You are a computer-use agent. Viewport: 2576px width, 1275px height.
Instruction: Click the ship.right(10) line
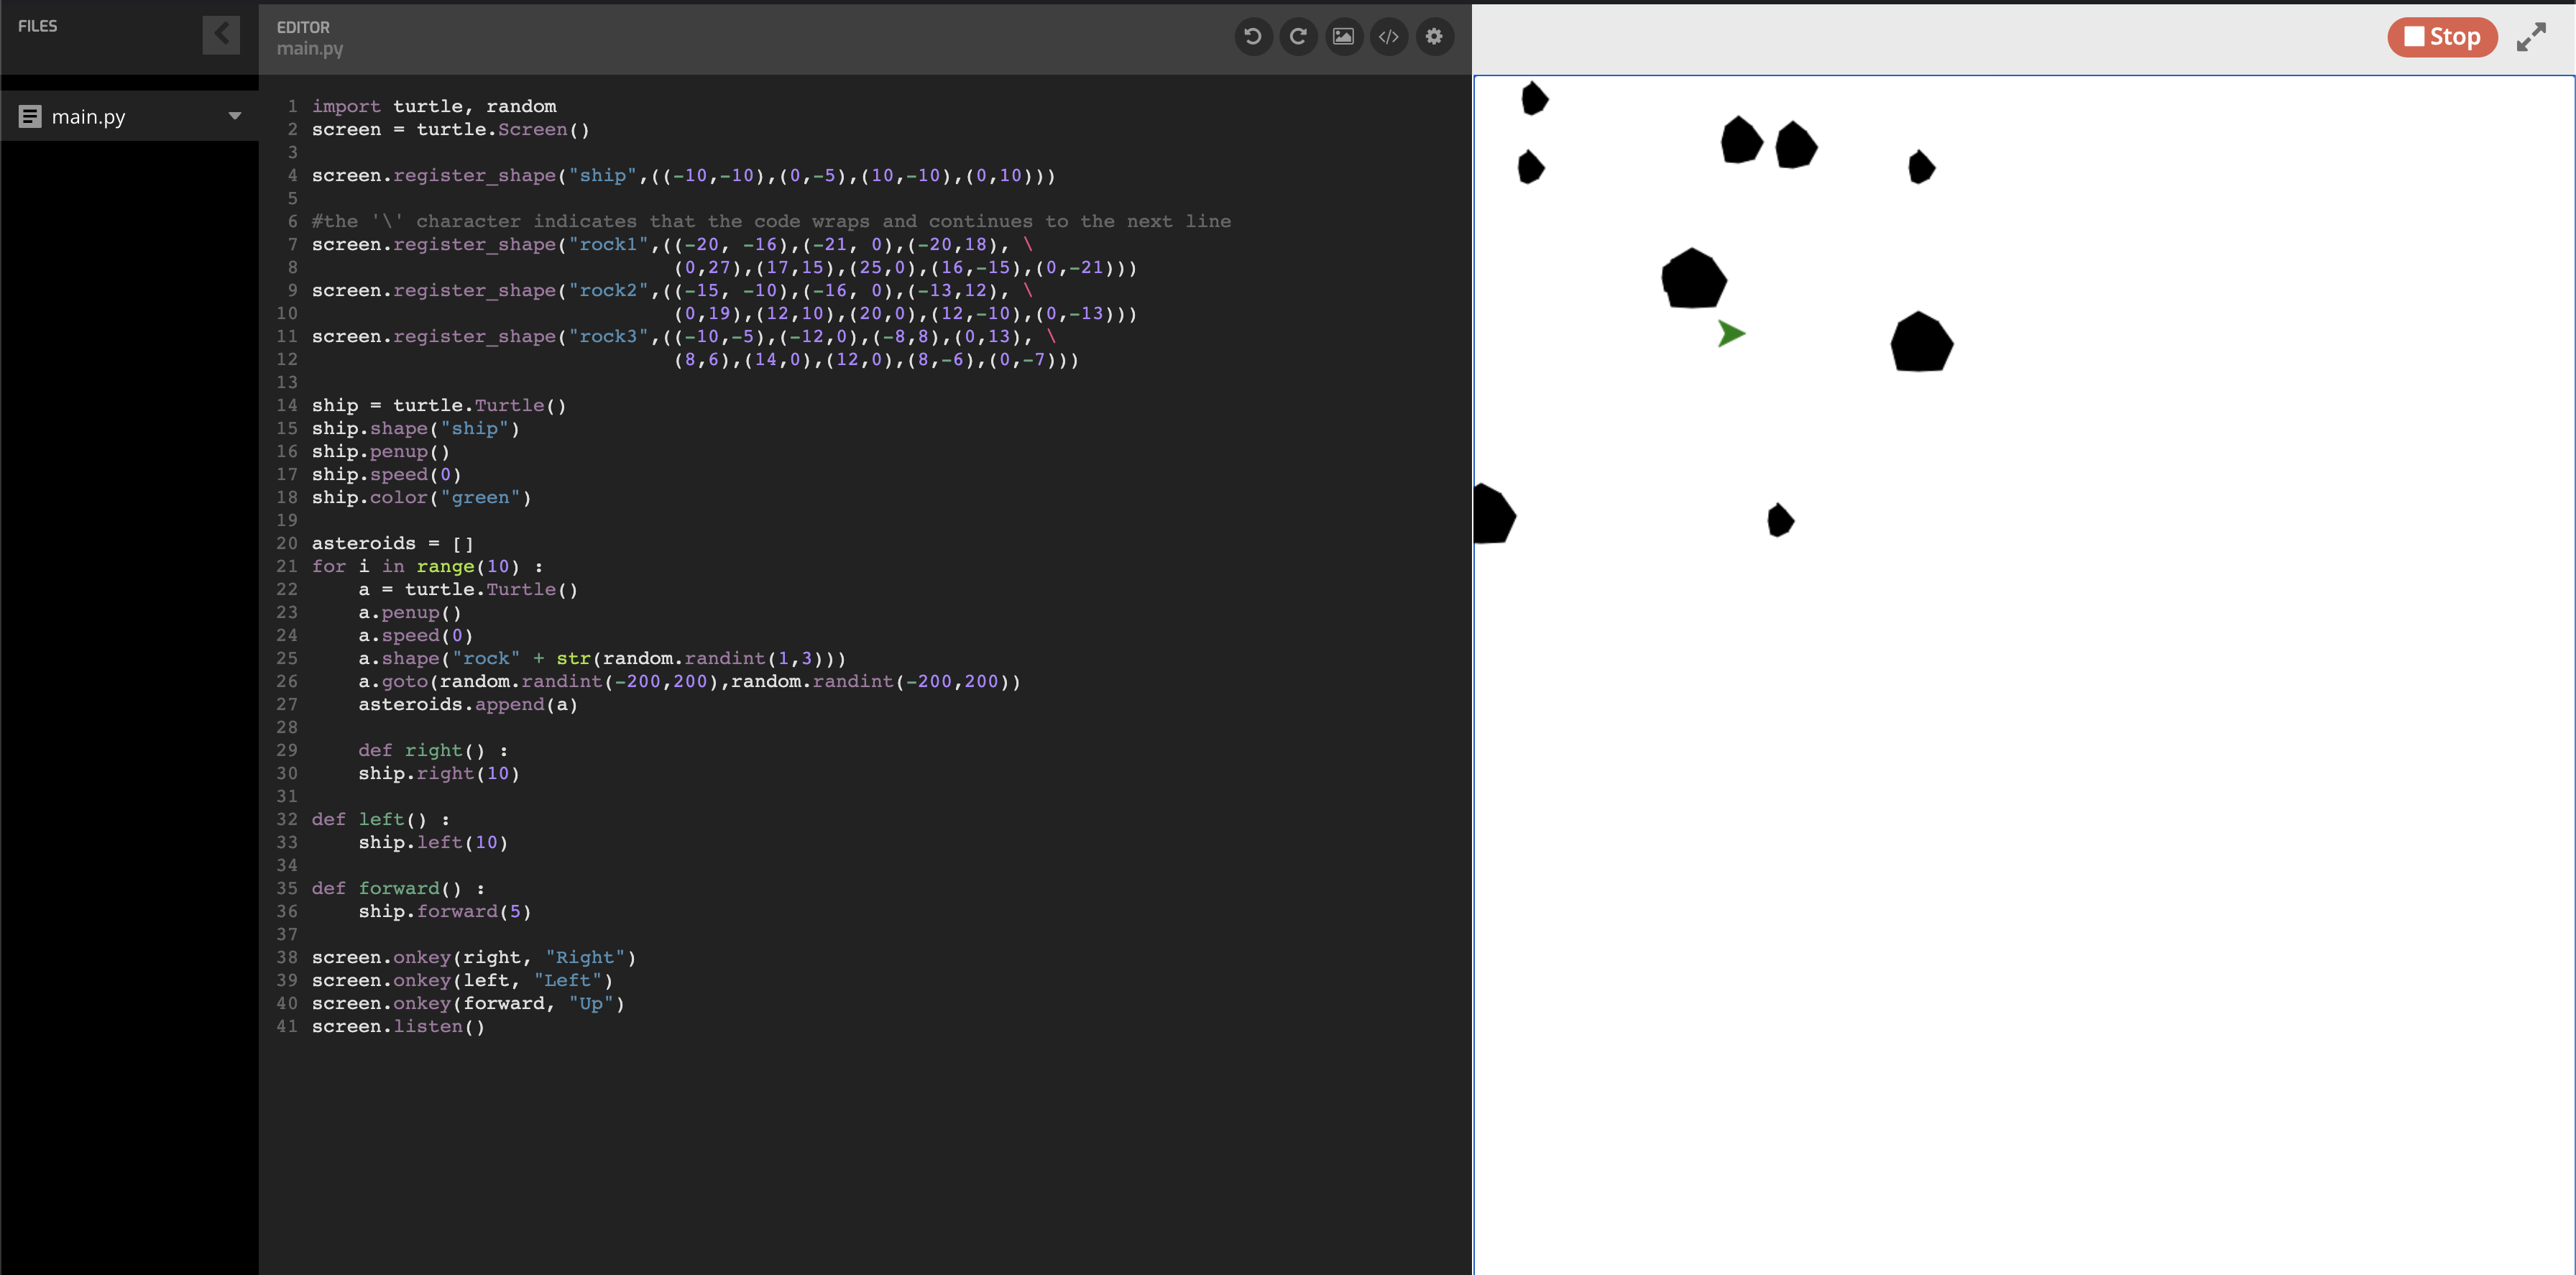point(439,773)
